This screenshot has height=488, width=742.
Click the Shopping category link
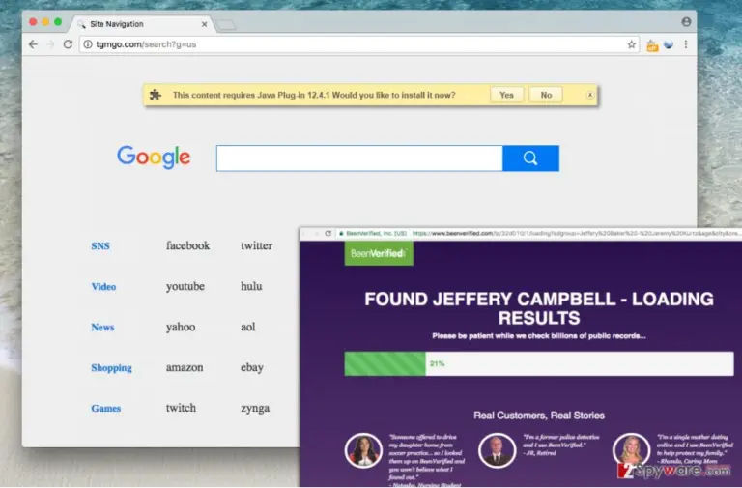point(111,368)
